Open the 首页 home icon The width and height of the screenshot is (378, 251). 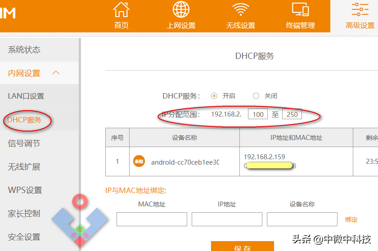pos(121,10)
